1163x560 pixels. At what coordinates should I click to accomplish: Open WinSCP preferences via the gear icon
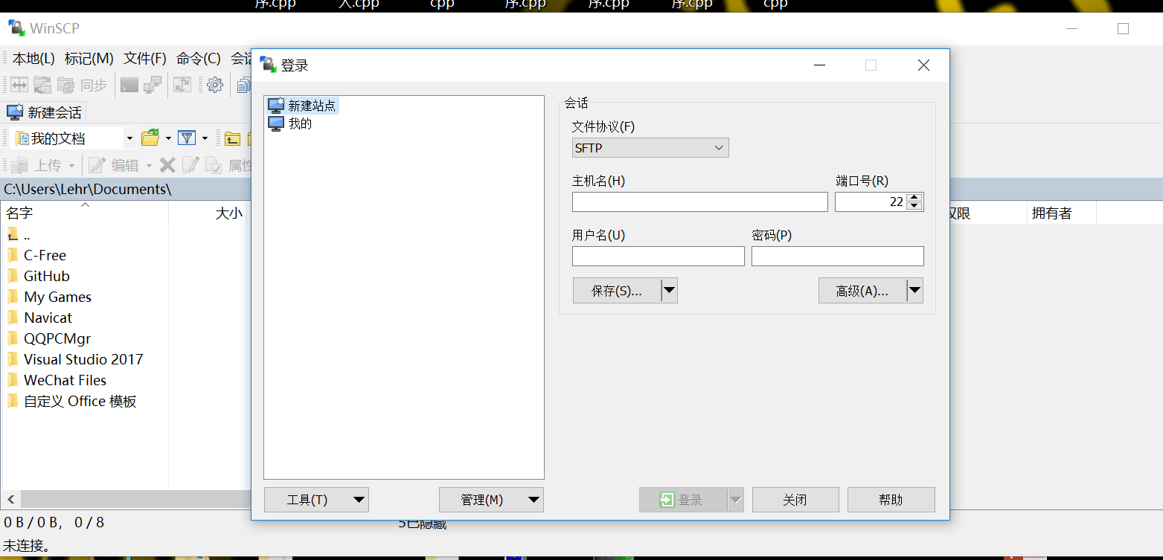[214, 84]
